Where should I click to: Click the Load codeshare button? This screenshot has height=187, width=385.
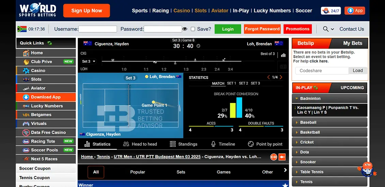(358, 71)
